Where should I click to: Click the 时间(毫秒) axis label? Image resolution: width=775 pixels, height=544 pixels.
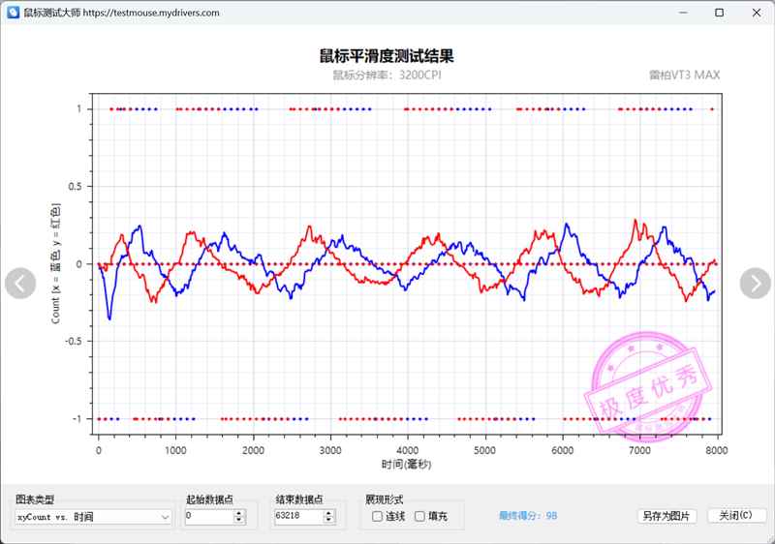406,464
